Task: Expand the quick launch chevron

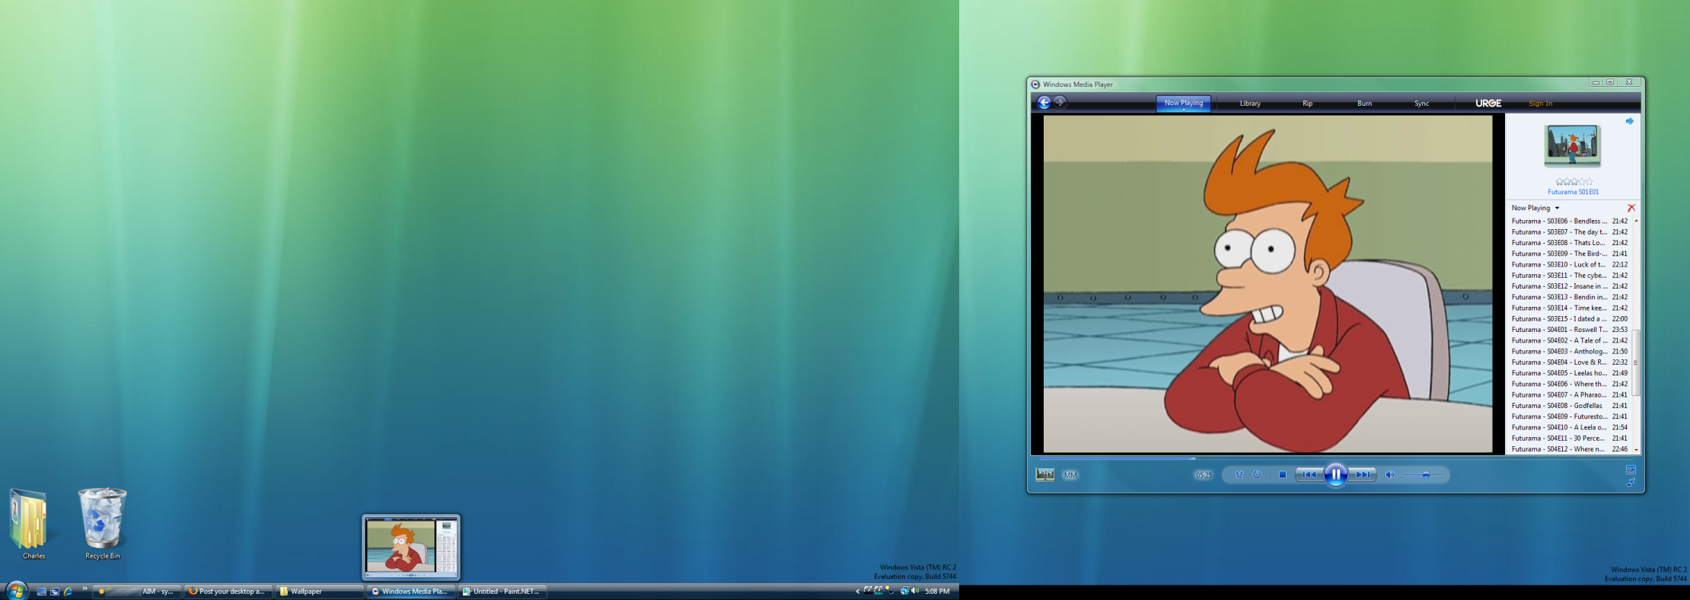Action: (x=84, y=589)
